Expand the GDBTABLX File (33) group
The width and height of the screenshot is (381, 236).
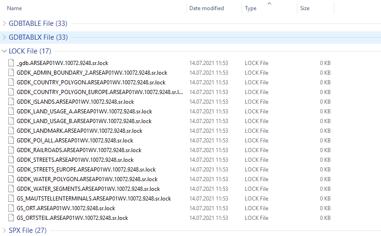pos(4,37)
